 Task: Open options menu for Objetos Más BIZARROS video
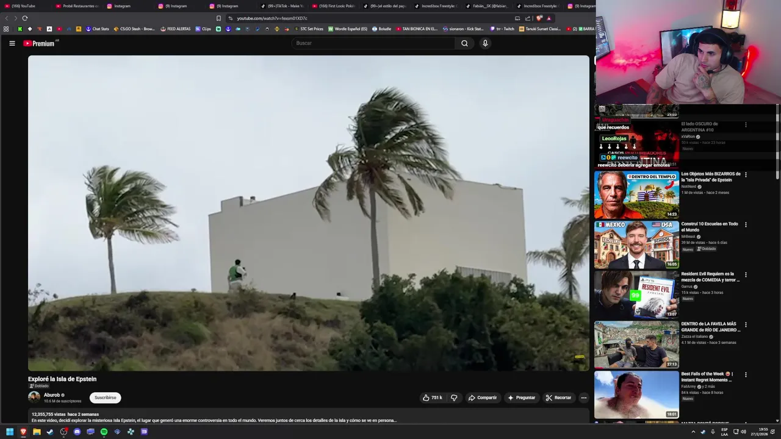pyautogui.click(x=746, y=174)
